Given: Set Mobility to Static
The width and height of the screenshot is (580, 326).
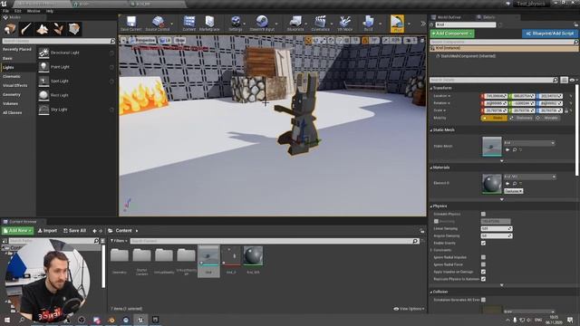Looking at the screenshot, I should (x=495, y=118).
